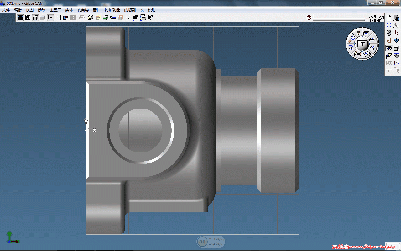
Task: Click the blue bar with tag icon
Action: (x=113, y=18)
